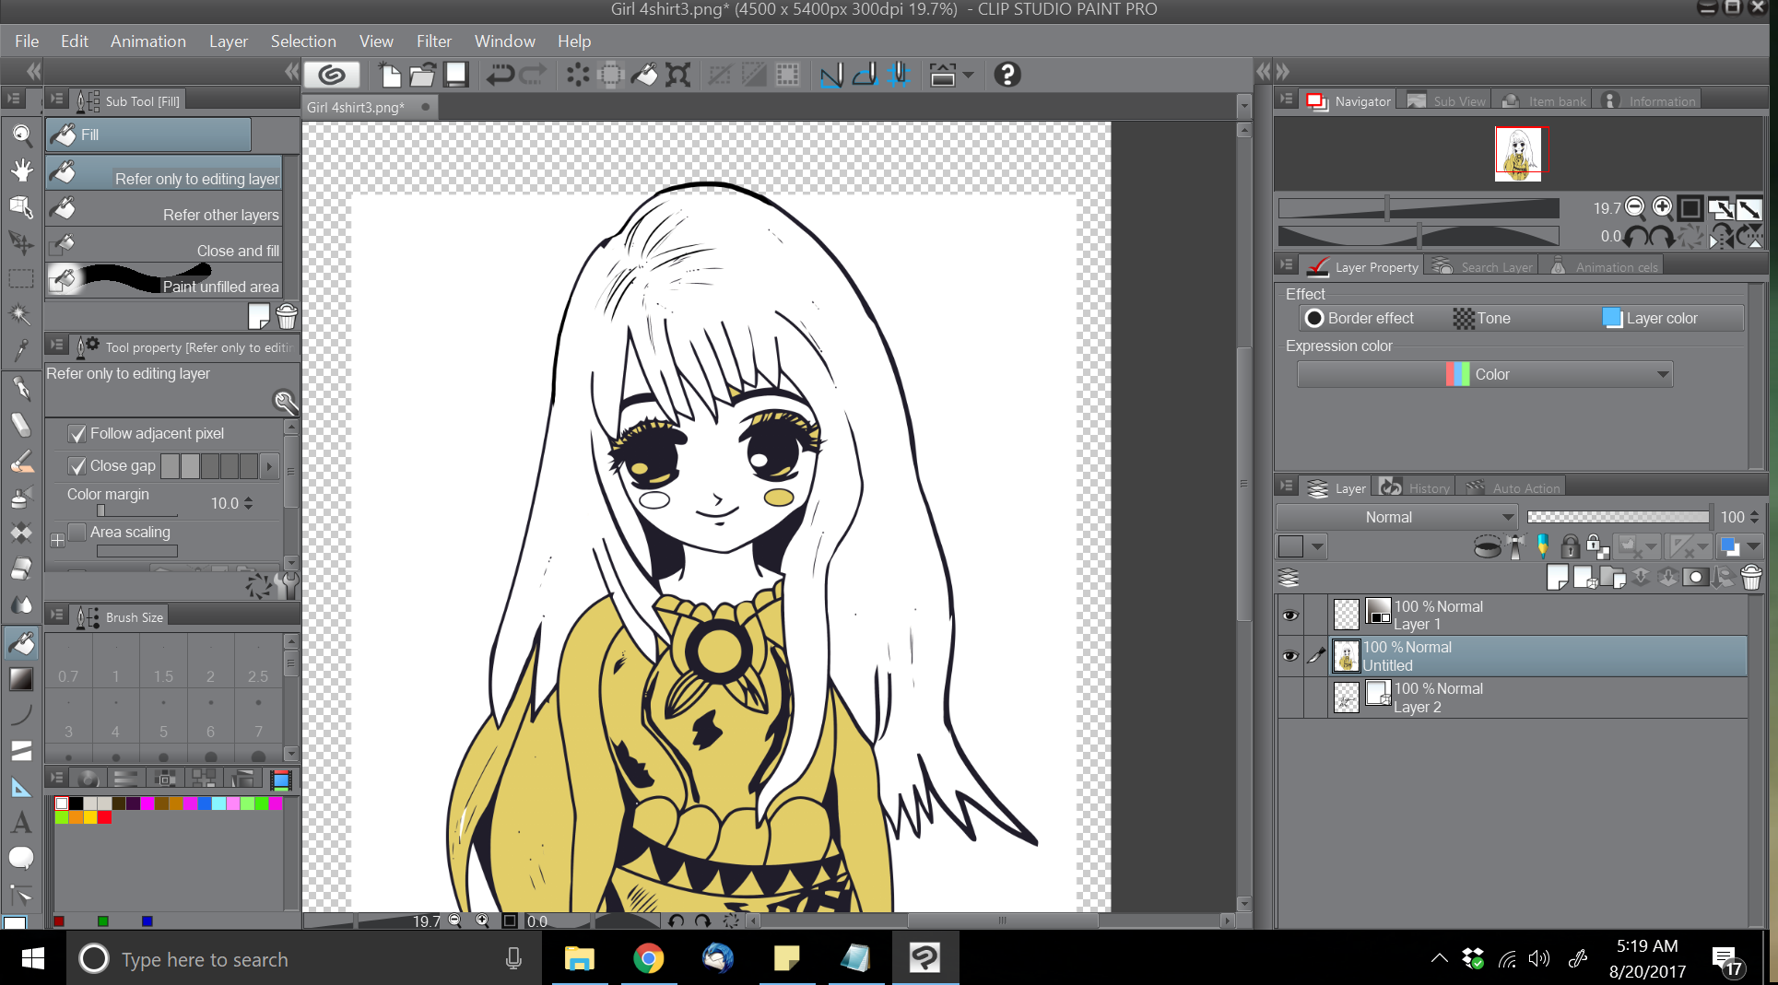Click the Undo arrow in toolbar
Screen dimensions: 1778x985
500,75
